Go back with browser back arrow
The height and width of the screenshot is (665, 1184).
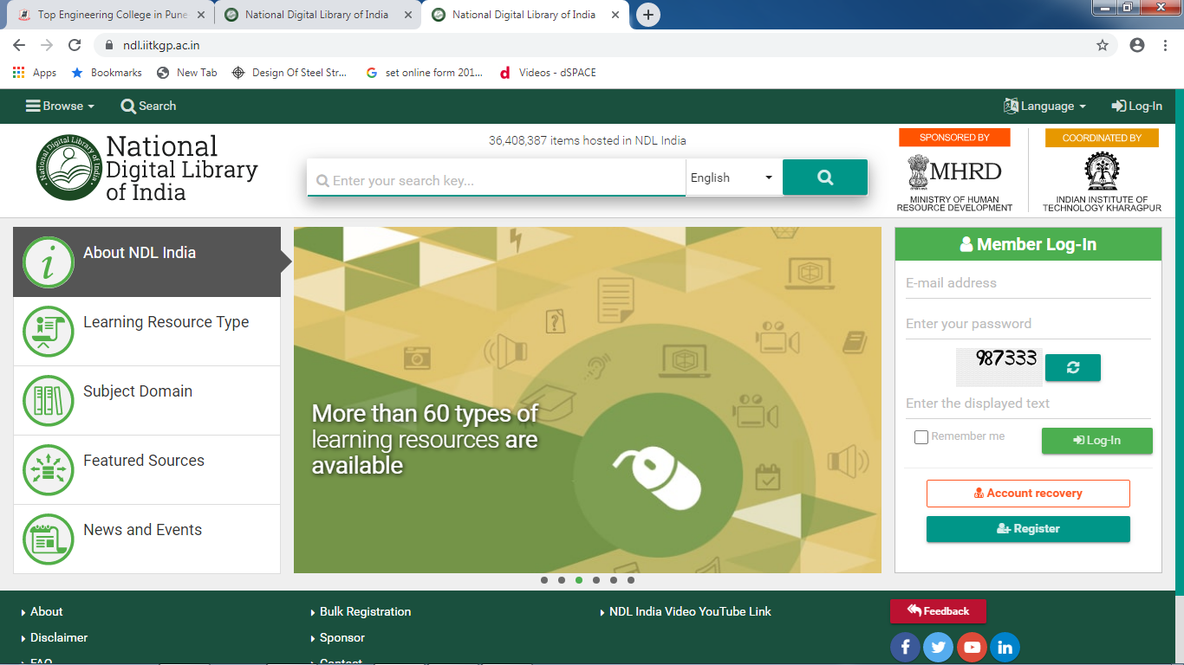click(x=19, y=45)
